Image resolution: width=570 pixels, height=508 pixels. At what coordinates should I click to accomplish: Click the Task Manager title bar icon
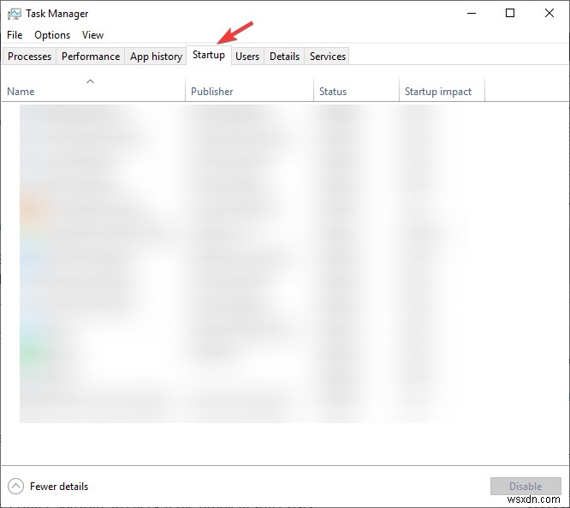pos(15,14)
